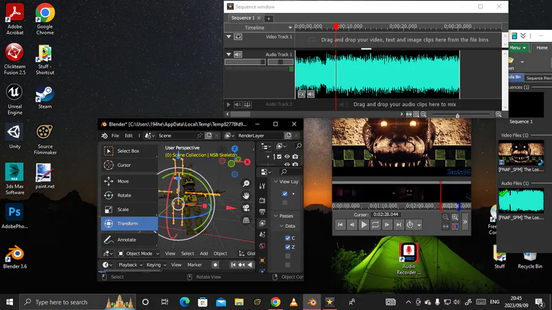Click the speaker icon on the audio clip
Screen dimensions: 552x310
pos(310,94)
